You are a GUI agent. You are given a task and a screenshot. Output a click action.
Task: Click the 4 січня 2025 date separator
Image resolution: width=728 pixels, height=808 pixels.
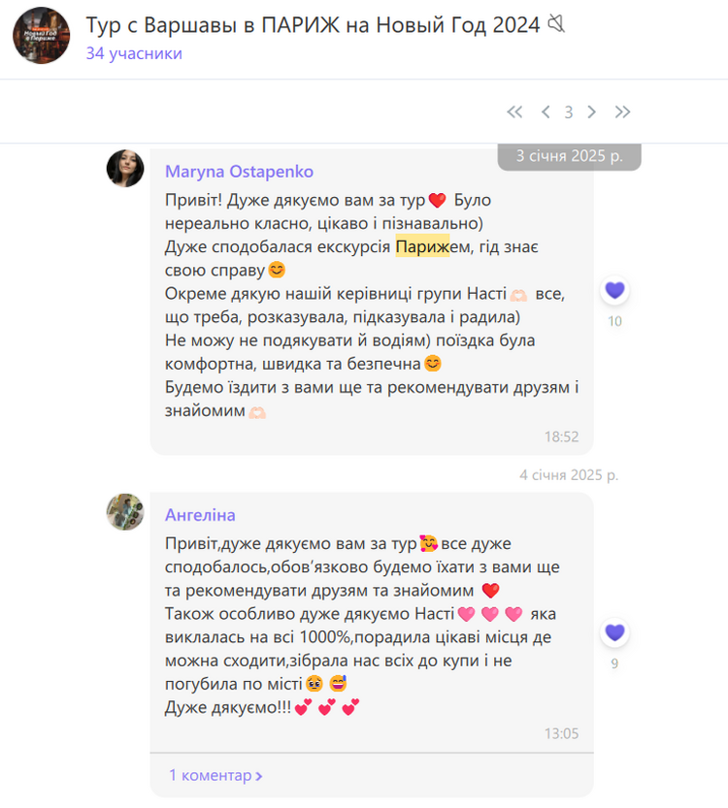click(x=569, y=474)
